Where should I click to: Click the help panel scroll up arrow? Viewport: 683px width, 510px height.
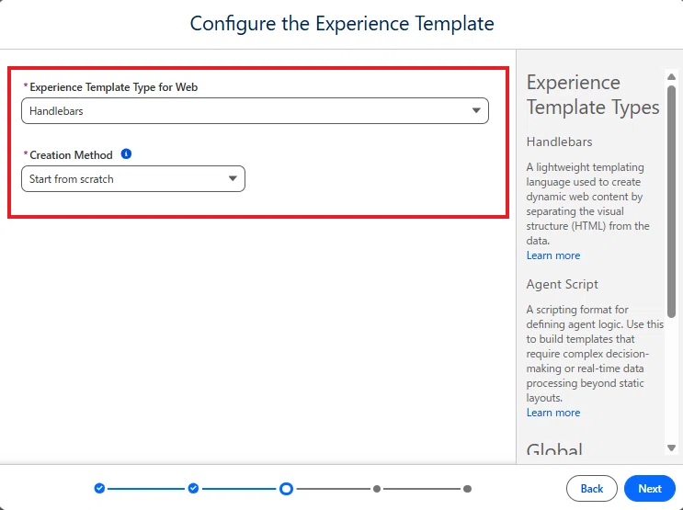(671, 76)
